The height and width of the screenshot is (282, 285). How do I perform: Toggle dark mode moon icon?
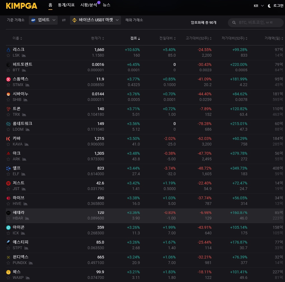point(269,6)
